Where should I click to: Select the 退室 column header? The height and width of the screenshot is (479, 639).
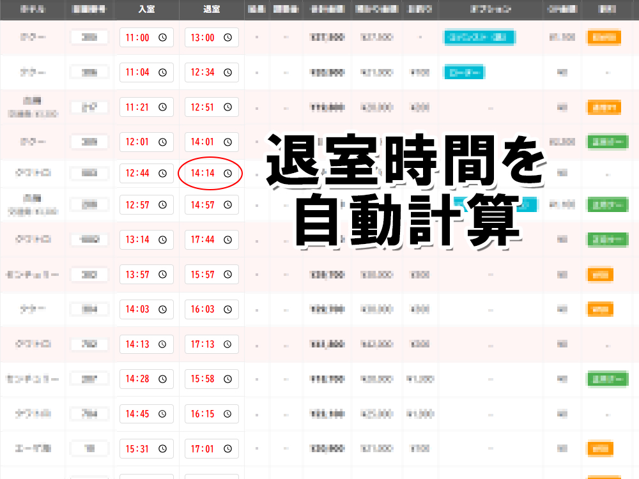[211, 10]
